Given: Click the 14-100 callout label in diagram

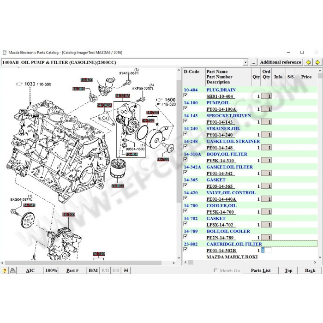Looking at the screenshot, I should pos(68,215).
